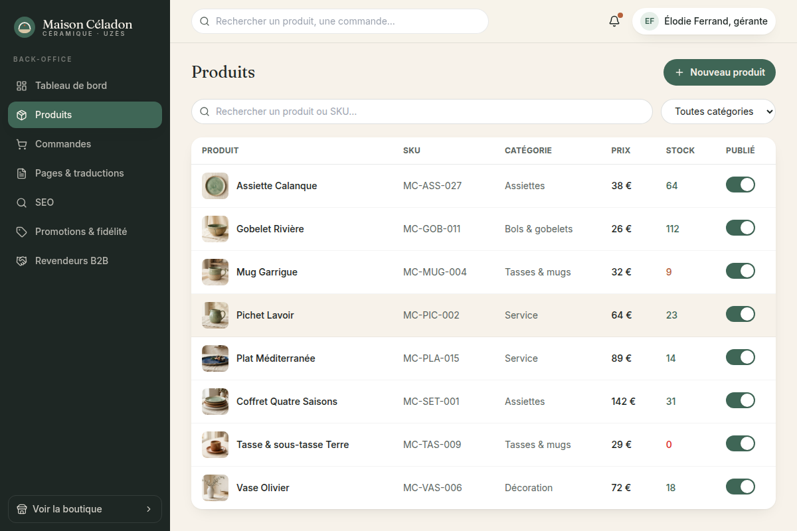
Task: Open the Revendeurs B2B section
Action: (85, 261)
